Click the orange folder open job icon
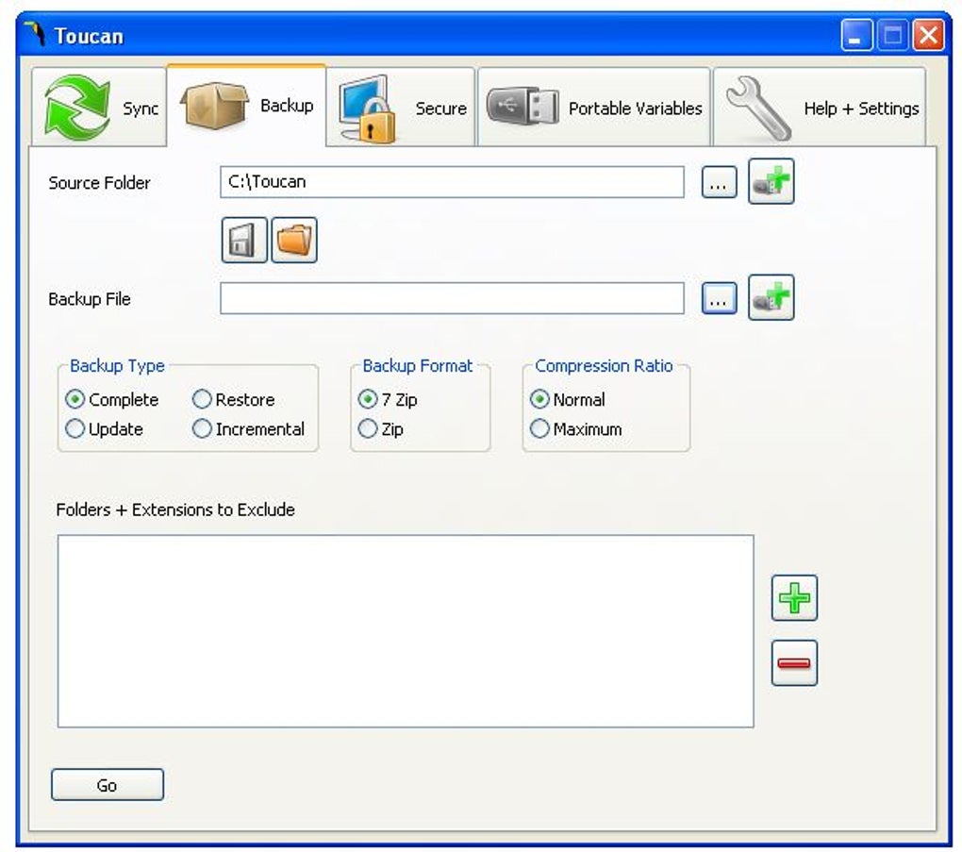962x852 pixels. click(x=294, y=240)
